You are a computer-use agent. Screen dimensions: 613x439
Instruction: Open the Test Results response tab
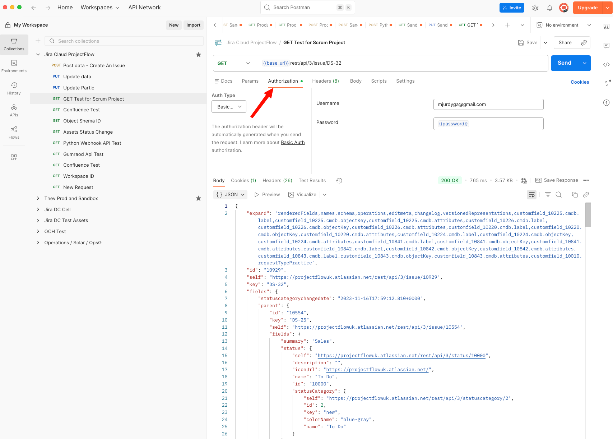coord(312,181)
